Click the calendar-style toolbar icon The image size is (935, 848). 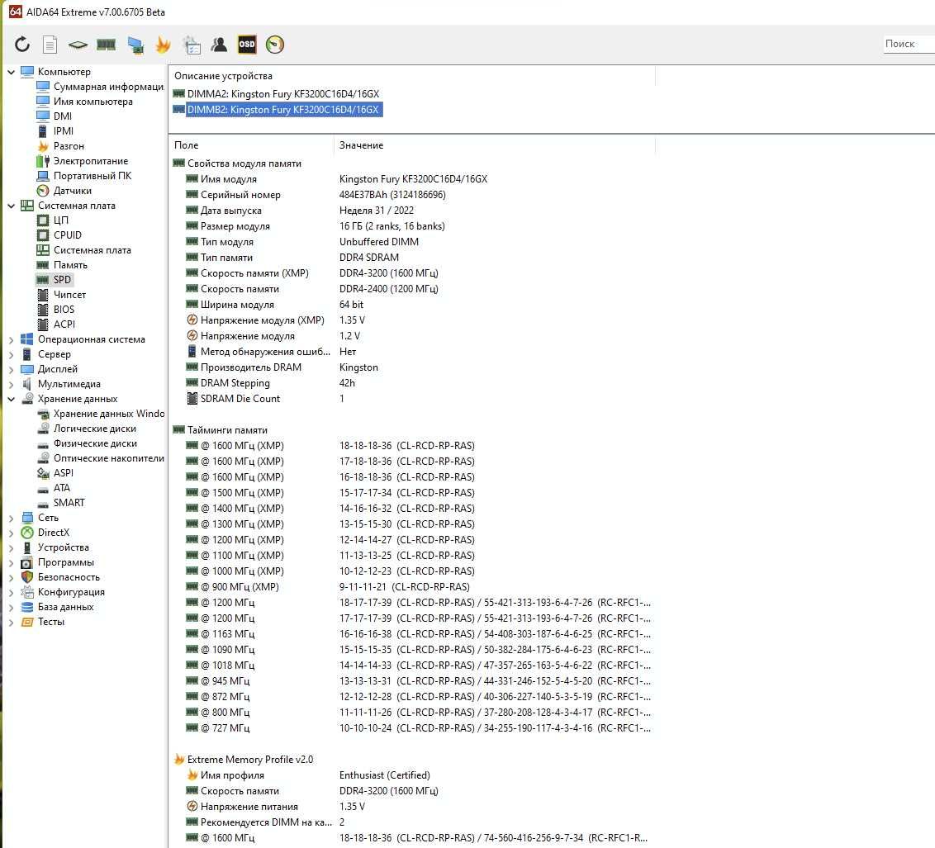192,45
